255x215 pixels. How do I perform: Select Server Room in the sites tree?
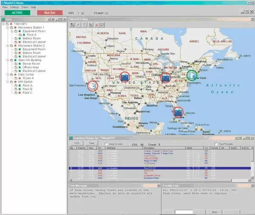pyautogui.click(x=31, y=63)
